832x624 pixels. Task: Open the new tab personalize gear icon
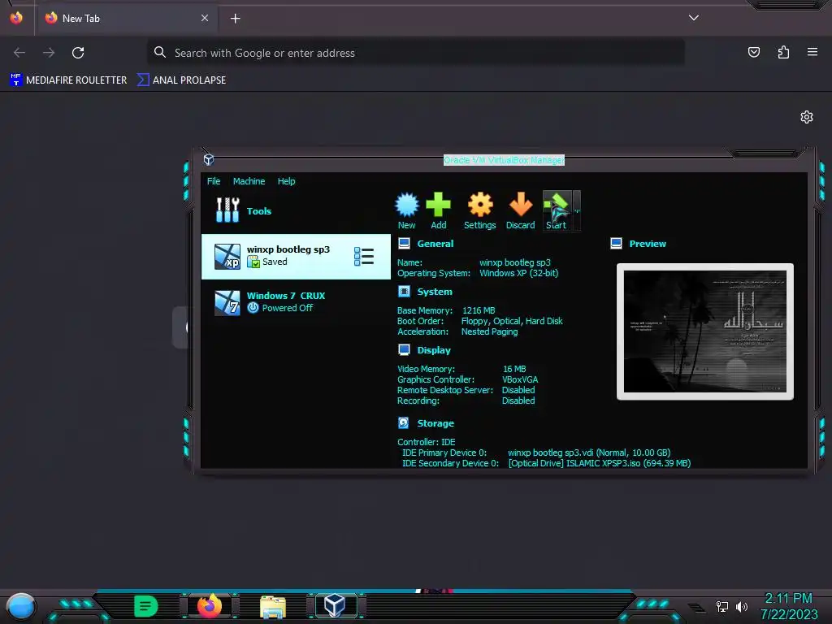click(x=807, y=117)
